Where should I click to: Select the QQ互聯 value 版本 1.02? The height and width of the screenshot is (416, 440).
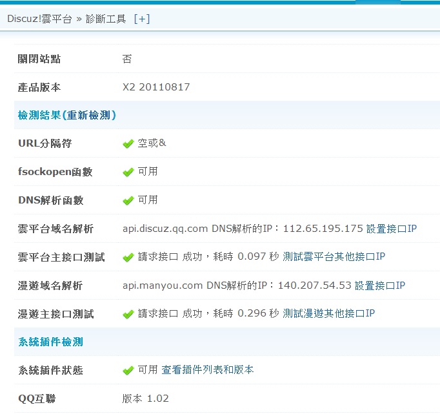(145, 399)
